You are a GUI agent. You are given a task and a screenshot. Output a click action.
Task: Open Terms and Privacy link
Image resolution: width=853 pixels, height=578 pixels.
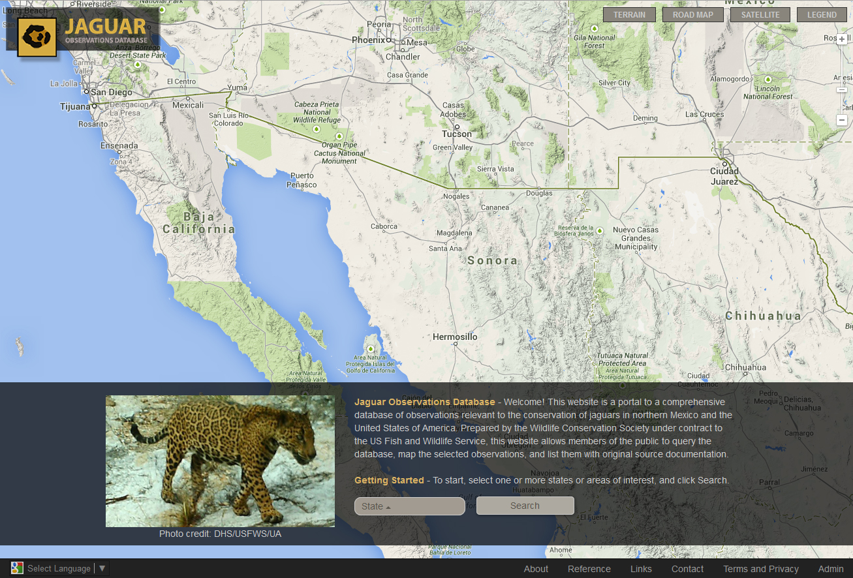click(x=761, y=569)
